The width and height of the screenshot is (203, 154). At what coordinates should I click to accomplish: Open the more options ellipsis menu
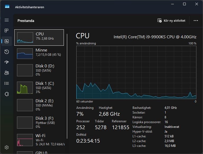pyautogui.click(x=196, y=21)
